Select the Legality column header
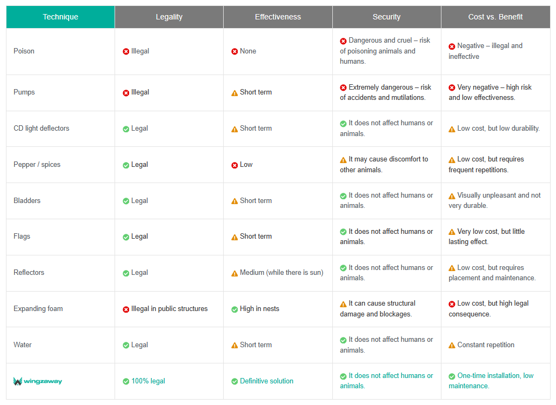The width and height of the screenshot is (556, 405). 169,17
